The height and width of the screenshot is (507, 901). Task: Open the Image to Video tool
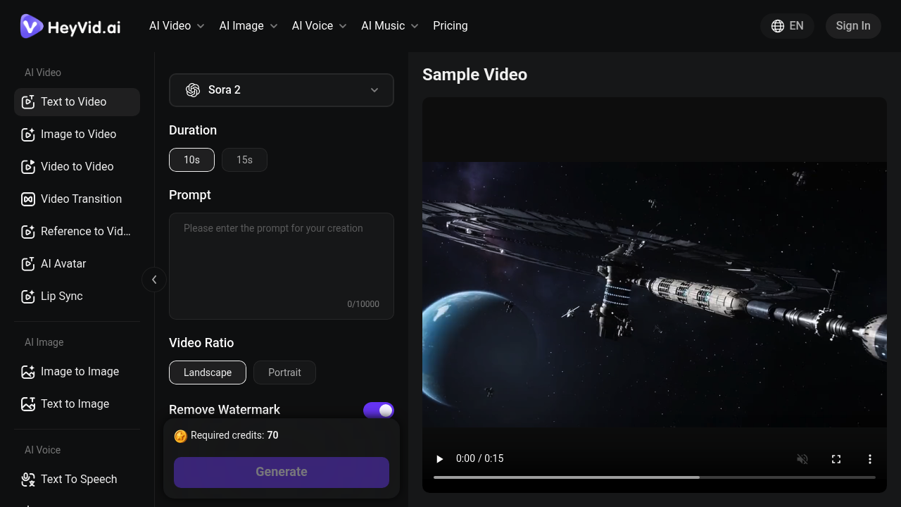(77, 134)
